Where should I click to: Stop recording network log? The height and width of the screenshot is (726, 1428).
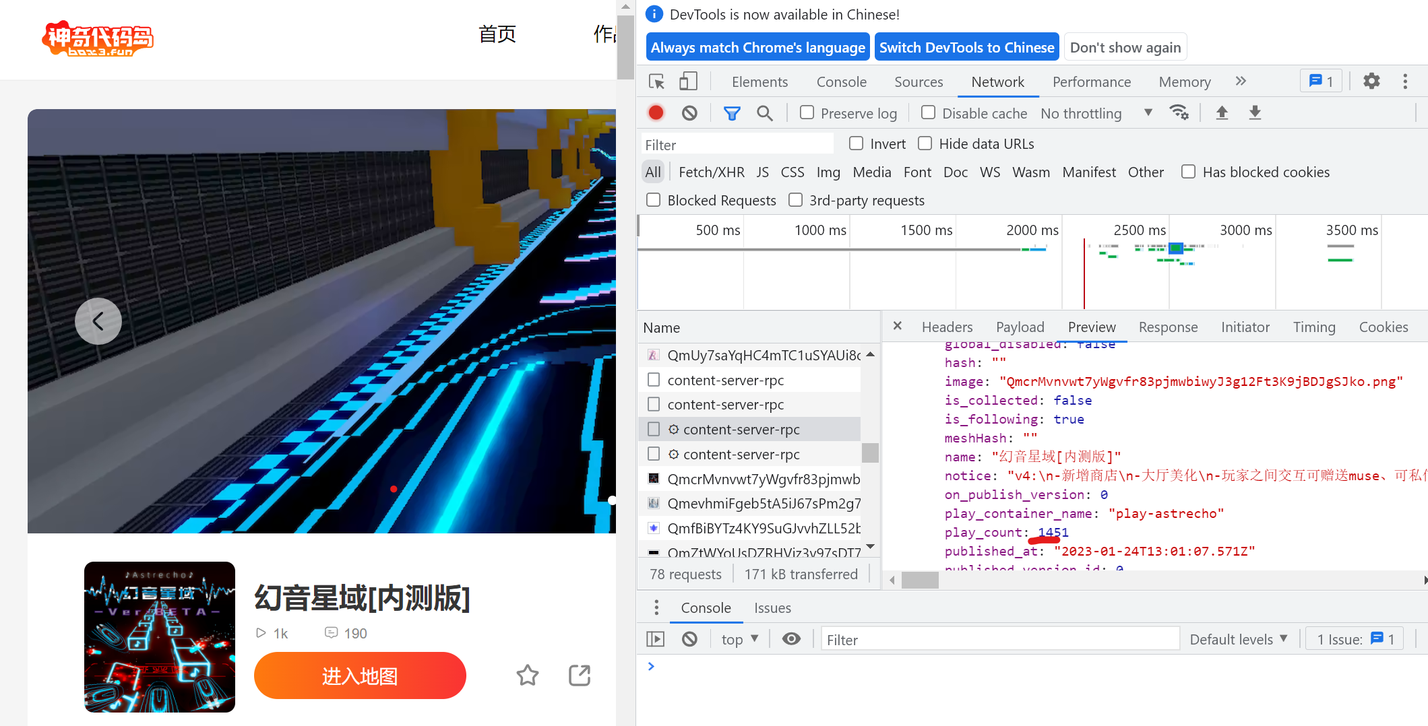point(656,113)
